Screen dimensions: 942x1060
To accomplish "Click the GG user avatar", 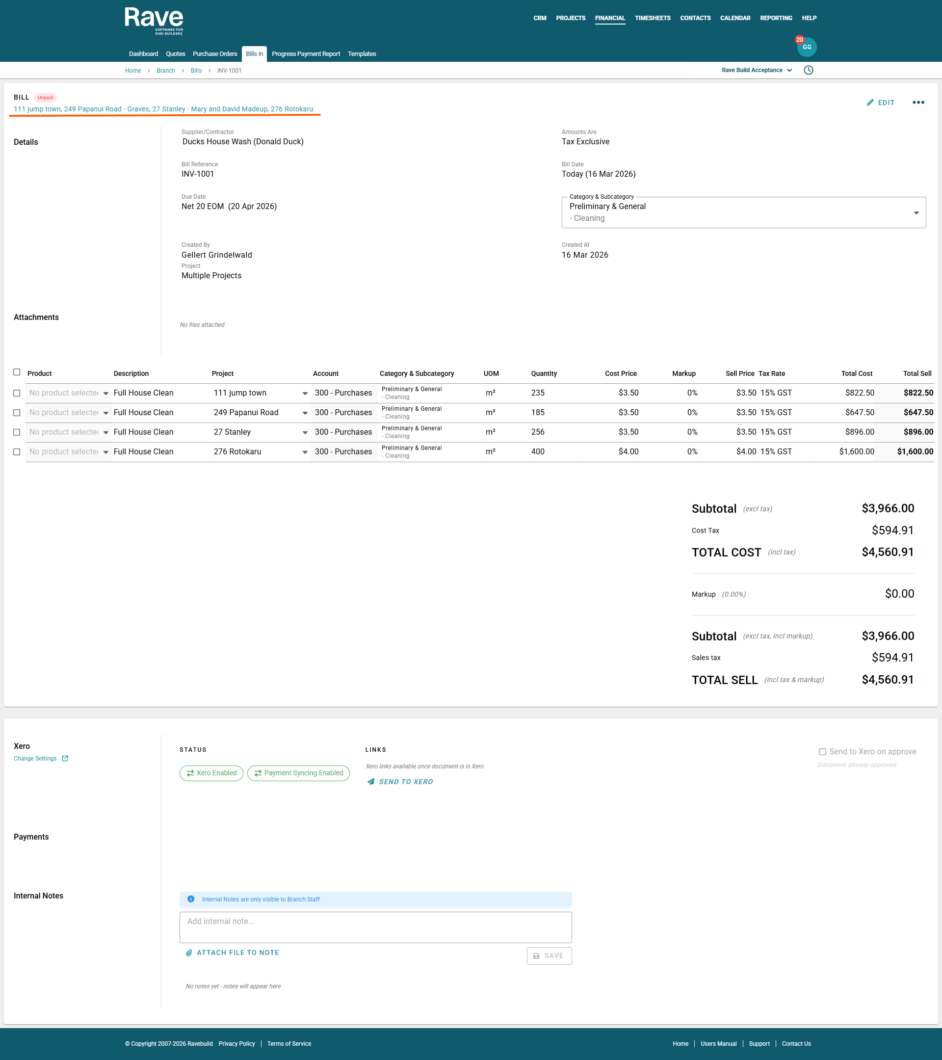I will (807, 47).
